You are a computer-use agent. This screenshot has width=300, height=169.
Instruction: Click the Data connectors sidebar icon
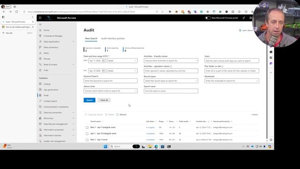point(40,47)
